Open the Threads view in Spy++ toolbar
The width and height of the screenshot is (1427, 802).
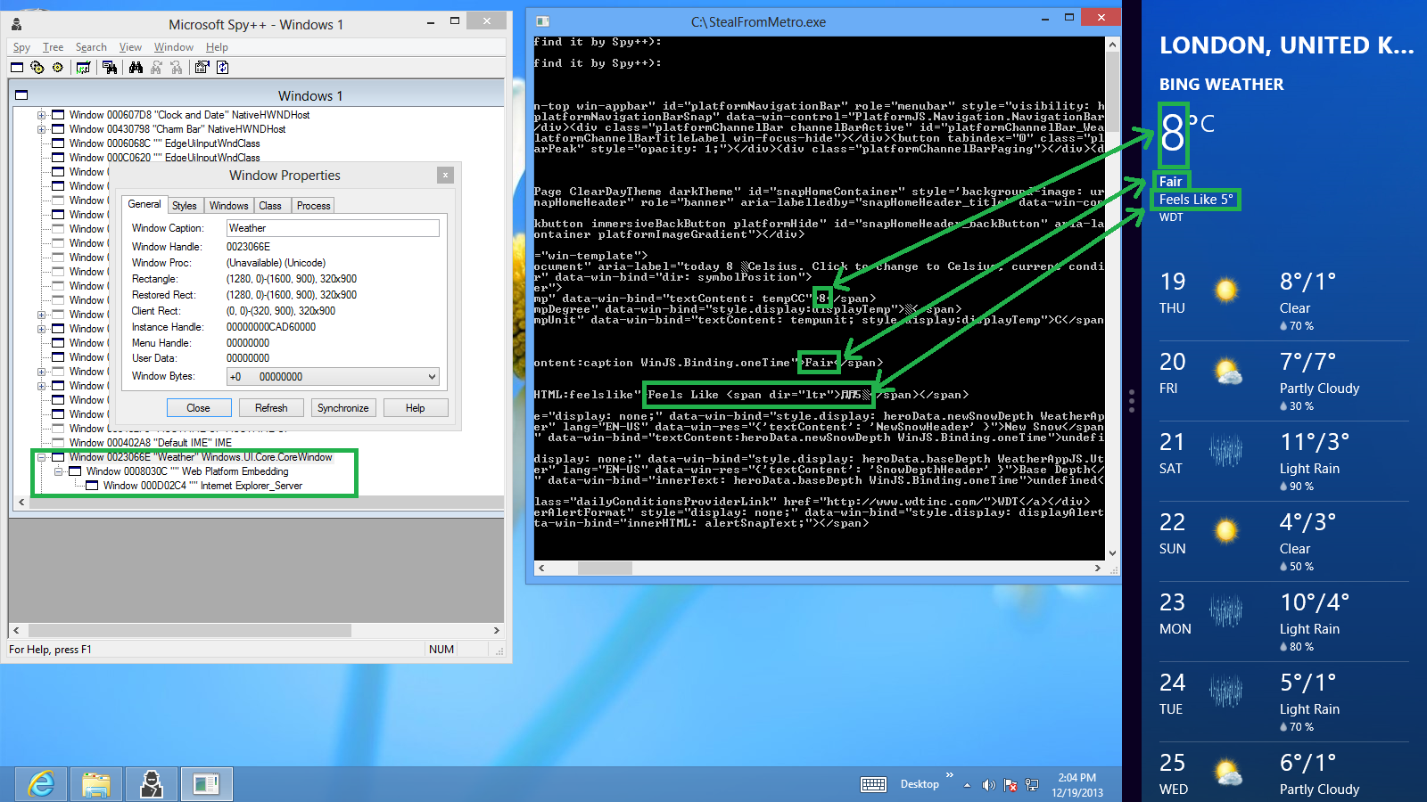[x=57, y=68]
